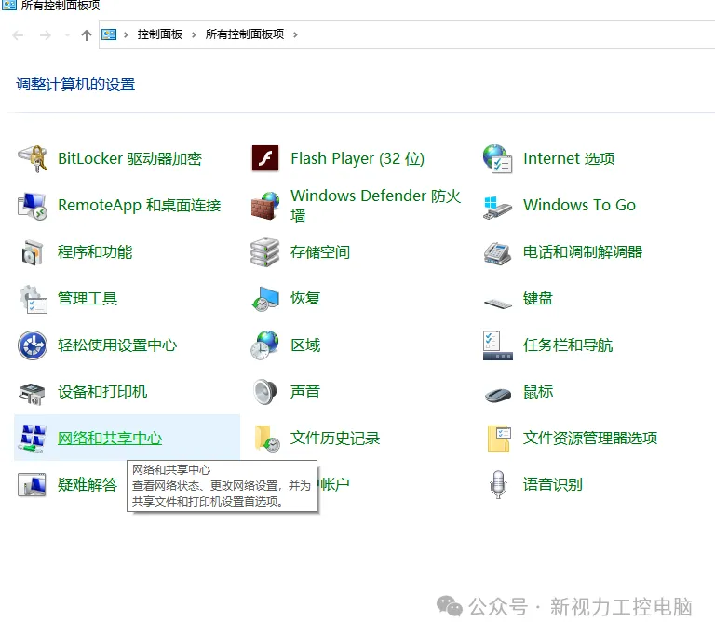This screenshot has height=635, width=715.
Task: Open the 设备和打印机 link
Action: [x=102, y=392]
